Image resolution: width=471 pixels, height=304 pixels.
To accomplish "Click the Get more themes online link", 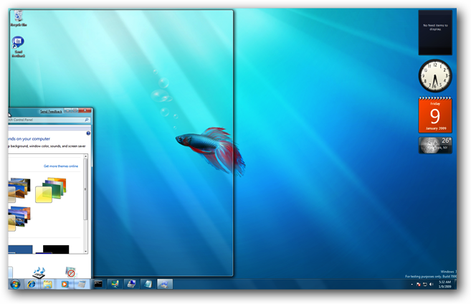I will tap(61, 166).
